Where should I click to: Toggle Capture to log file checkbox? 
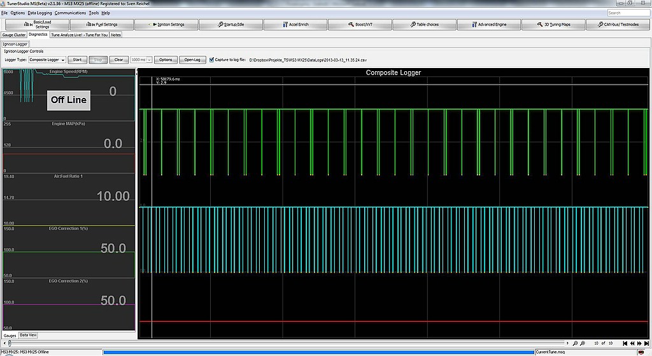tap(212, 59)
